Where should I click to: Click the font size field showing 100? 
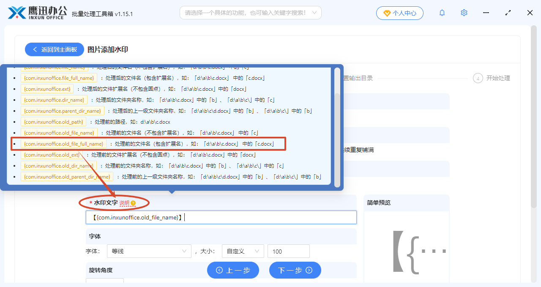(289, 251)
